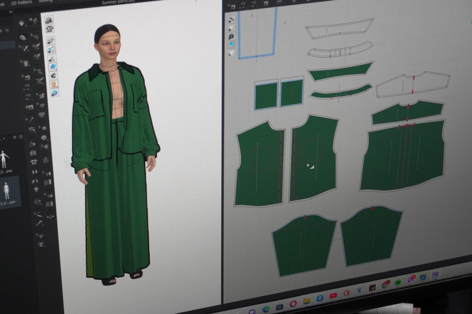Open Spotify from the taskbar
This screenshot has height=314, width=472.
[398, 282]
